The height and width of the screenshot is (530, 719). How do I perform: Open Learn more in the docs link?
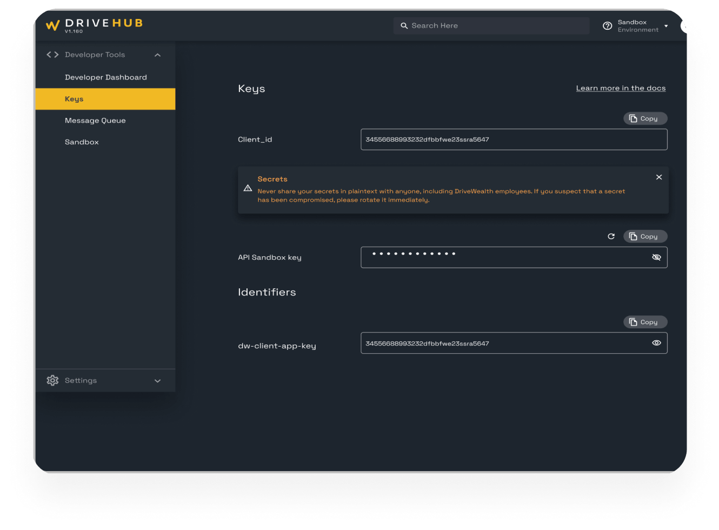(621, 88)
